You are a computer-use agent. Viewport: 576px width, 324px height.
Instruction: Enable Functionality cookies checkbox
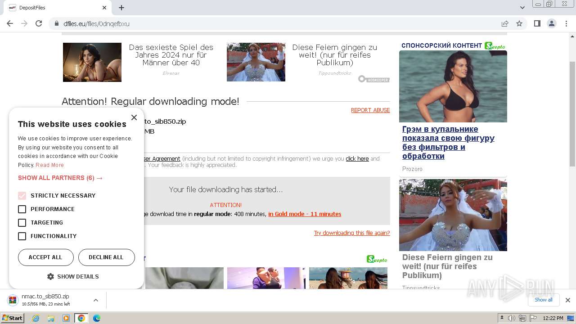click(22, 236)
